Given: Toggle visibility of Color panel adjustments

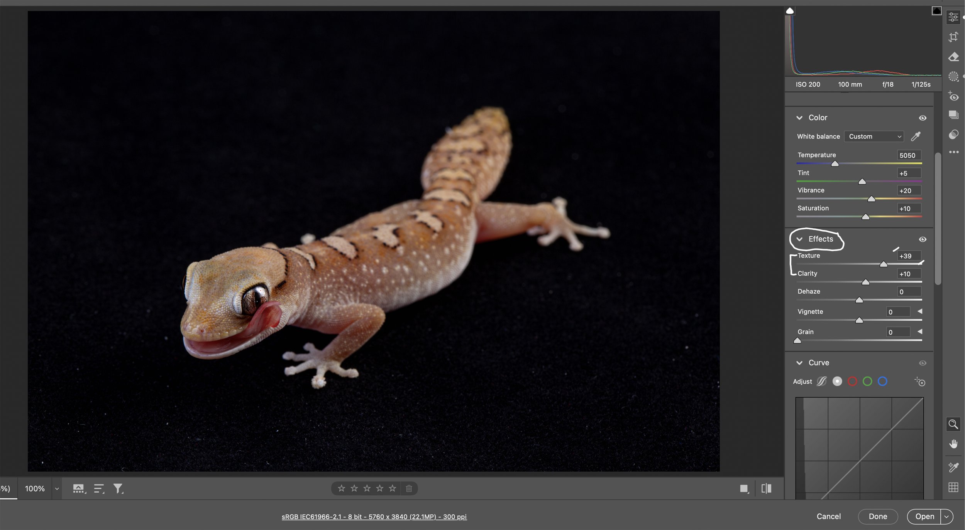Looking at the screenshot, I should 923,118.
